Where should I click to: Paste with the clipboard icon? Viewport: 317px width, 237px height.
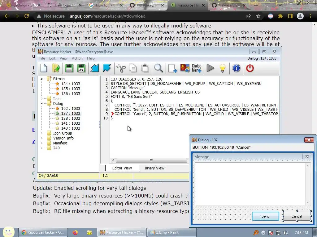click(145, 68)
